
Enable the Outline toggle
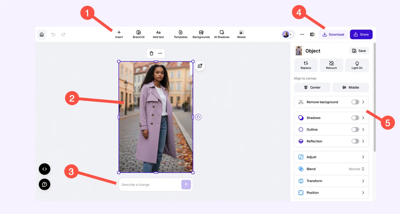(355, 129)
